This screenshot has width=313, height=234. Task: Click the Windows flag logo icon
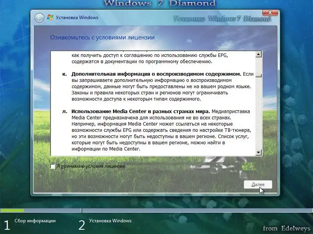tap(50, 18)
